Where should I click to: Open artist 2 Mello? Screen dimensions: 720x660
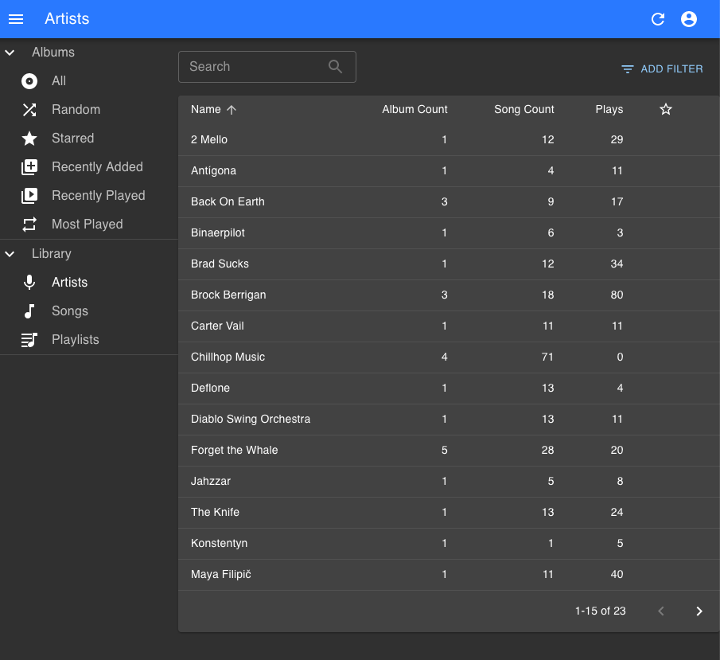tap(449, 139)
